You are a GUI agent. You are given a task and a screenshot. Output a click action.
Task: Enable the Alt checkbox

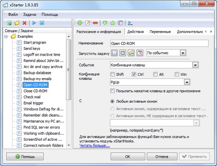[x=155, y=74]
